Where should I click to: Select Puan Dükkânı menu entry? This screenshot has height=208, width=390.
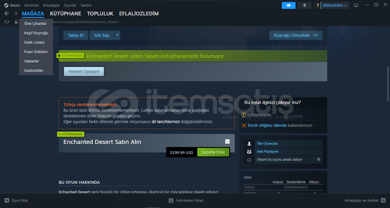click(36, 52)
